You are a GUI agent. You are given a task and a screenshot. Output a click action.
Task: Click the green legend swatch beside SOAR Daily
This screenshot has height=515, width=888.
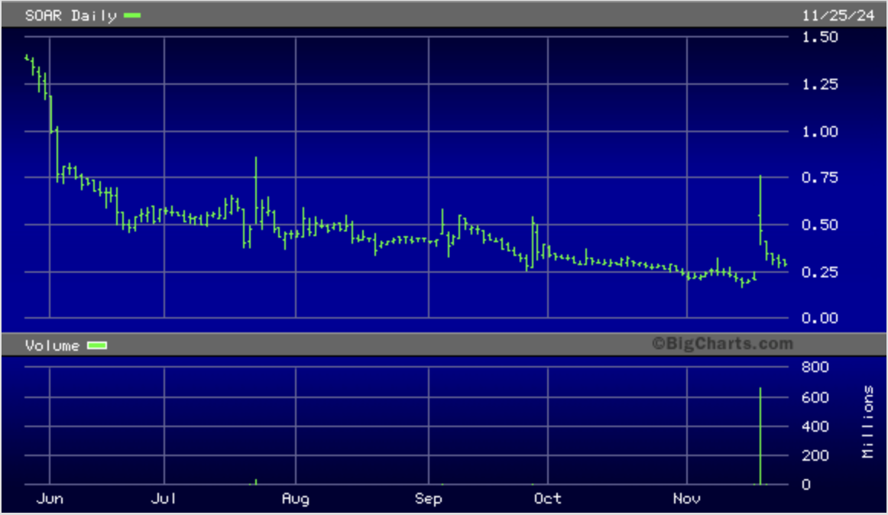click(x=132, y=15)
